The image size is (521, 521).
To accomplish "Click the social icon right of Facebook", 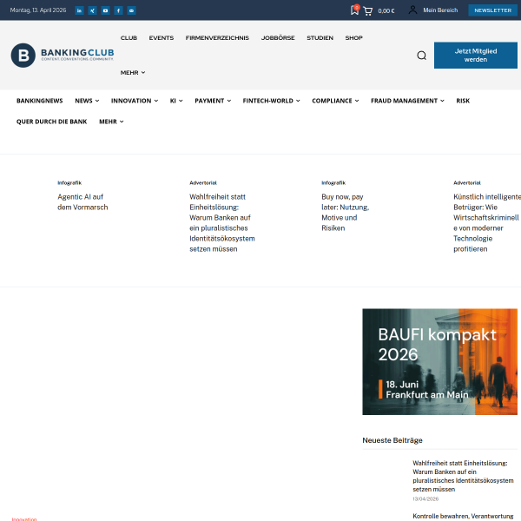I will point(132,10).
